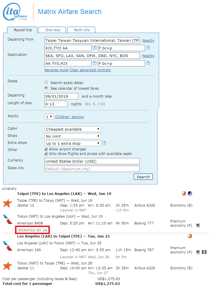Open help icon next to Extra stops
The height and width of the screenshot is (290, 209).
[104, 143]
